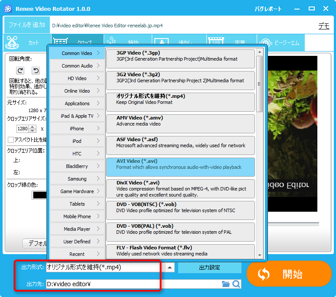Click the video progress bar under preview
Viewport: 336px width, 297px height.
pyautogui.click(x=293, y=224)
